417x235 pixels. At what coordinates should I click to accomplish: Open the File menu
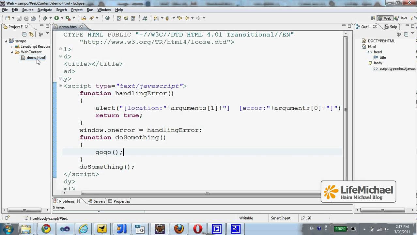[x=5, y=10]
